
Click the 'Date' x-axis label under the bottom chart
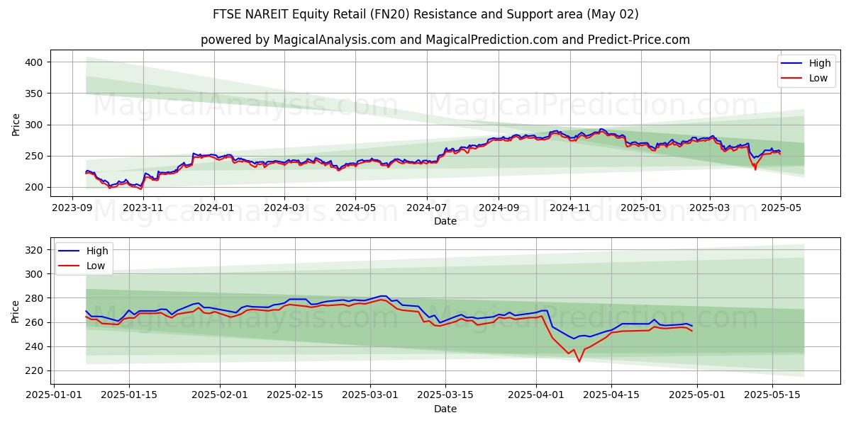pyautogui.click(x=445, y=409)
